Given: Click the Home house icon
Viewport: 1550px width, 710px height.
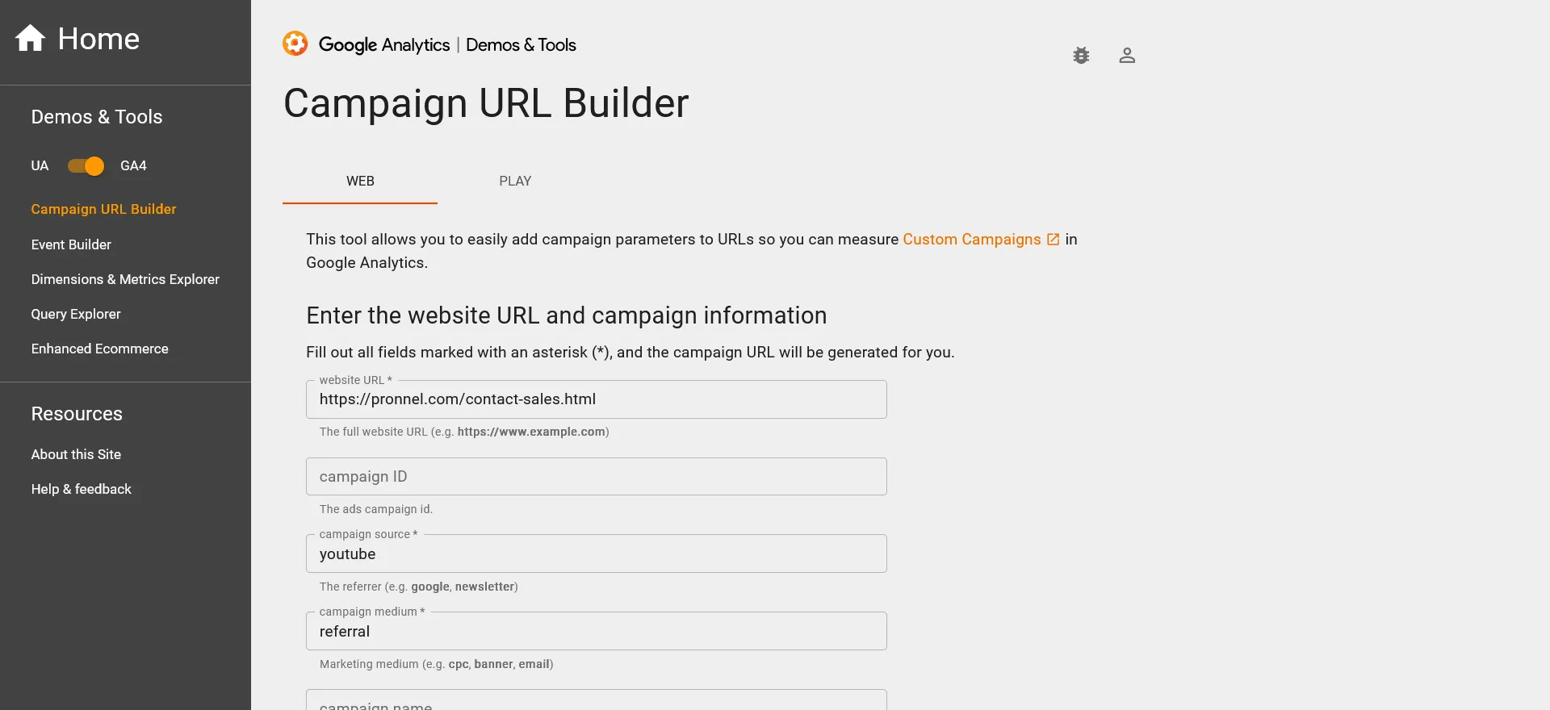Looking at the screenshot, I should (x=31, y=38).
